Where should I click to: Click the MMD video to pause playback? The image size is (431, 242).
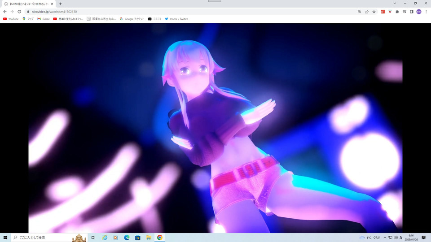click(x=215, y=128)
